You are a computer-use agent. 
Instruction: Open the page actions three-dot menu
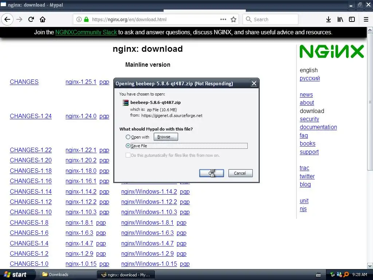pyautogui.click(x=223, y=19)
